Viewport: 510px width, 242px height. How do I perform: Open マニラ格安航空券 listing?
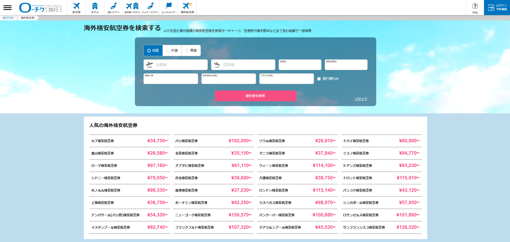point(297,153)
